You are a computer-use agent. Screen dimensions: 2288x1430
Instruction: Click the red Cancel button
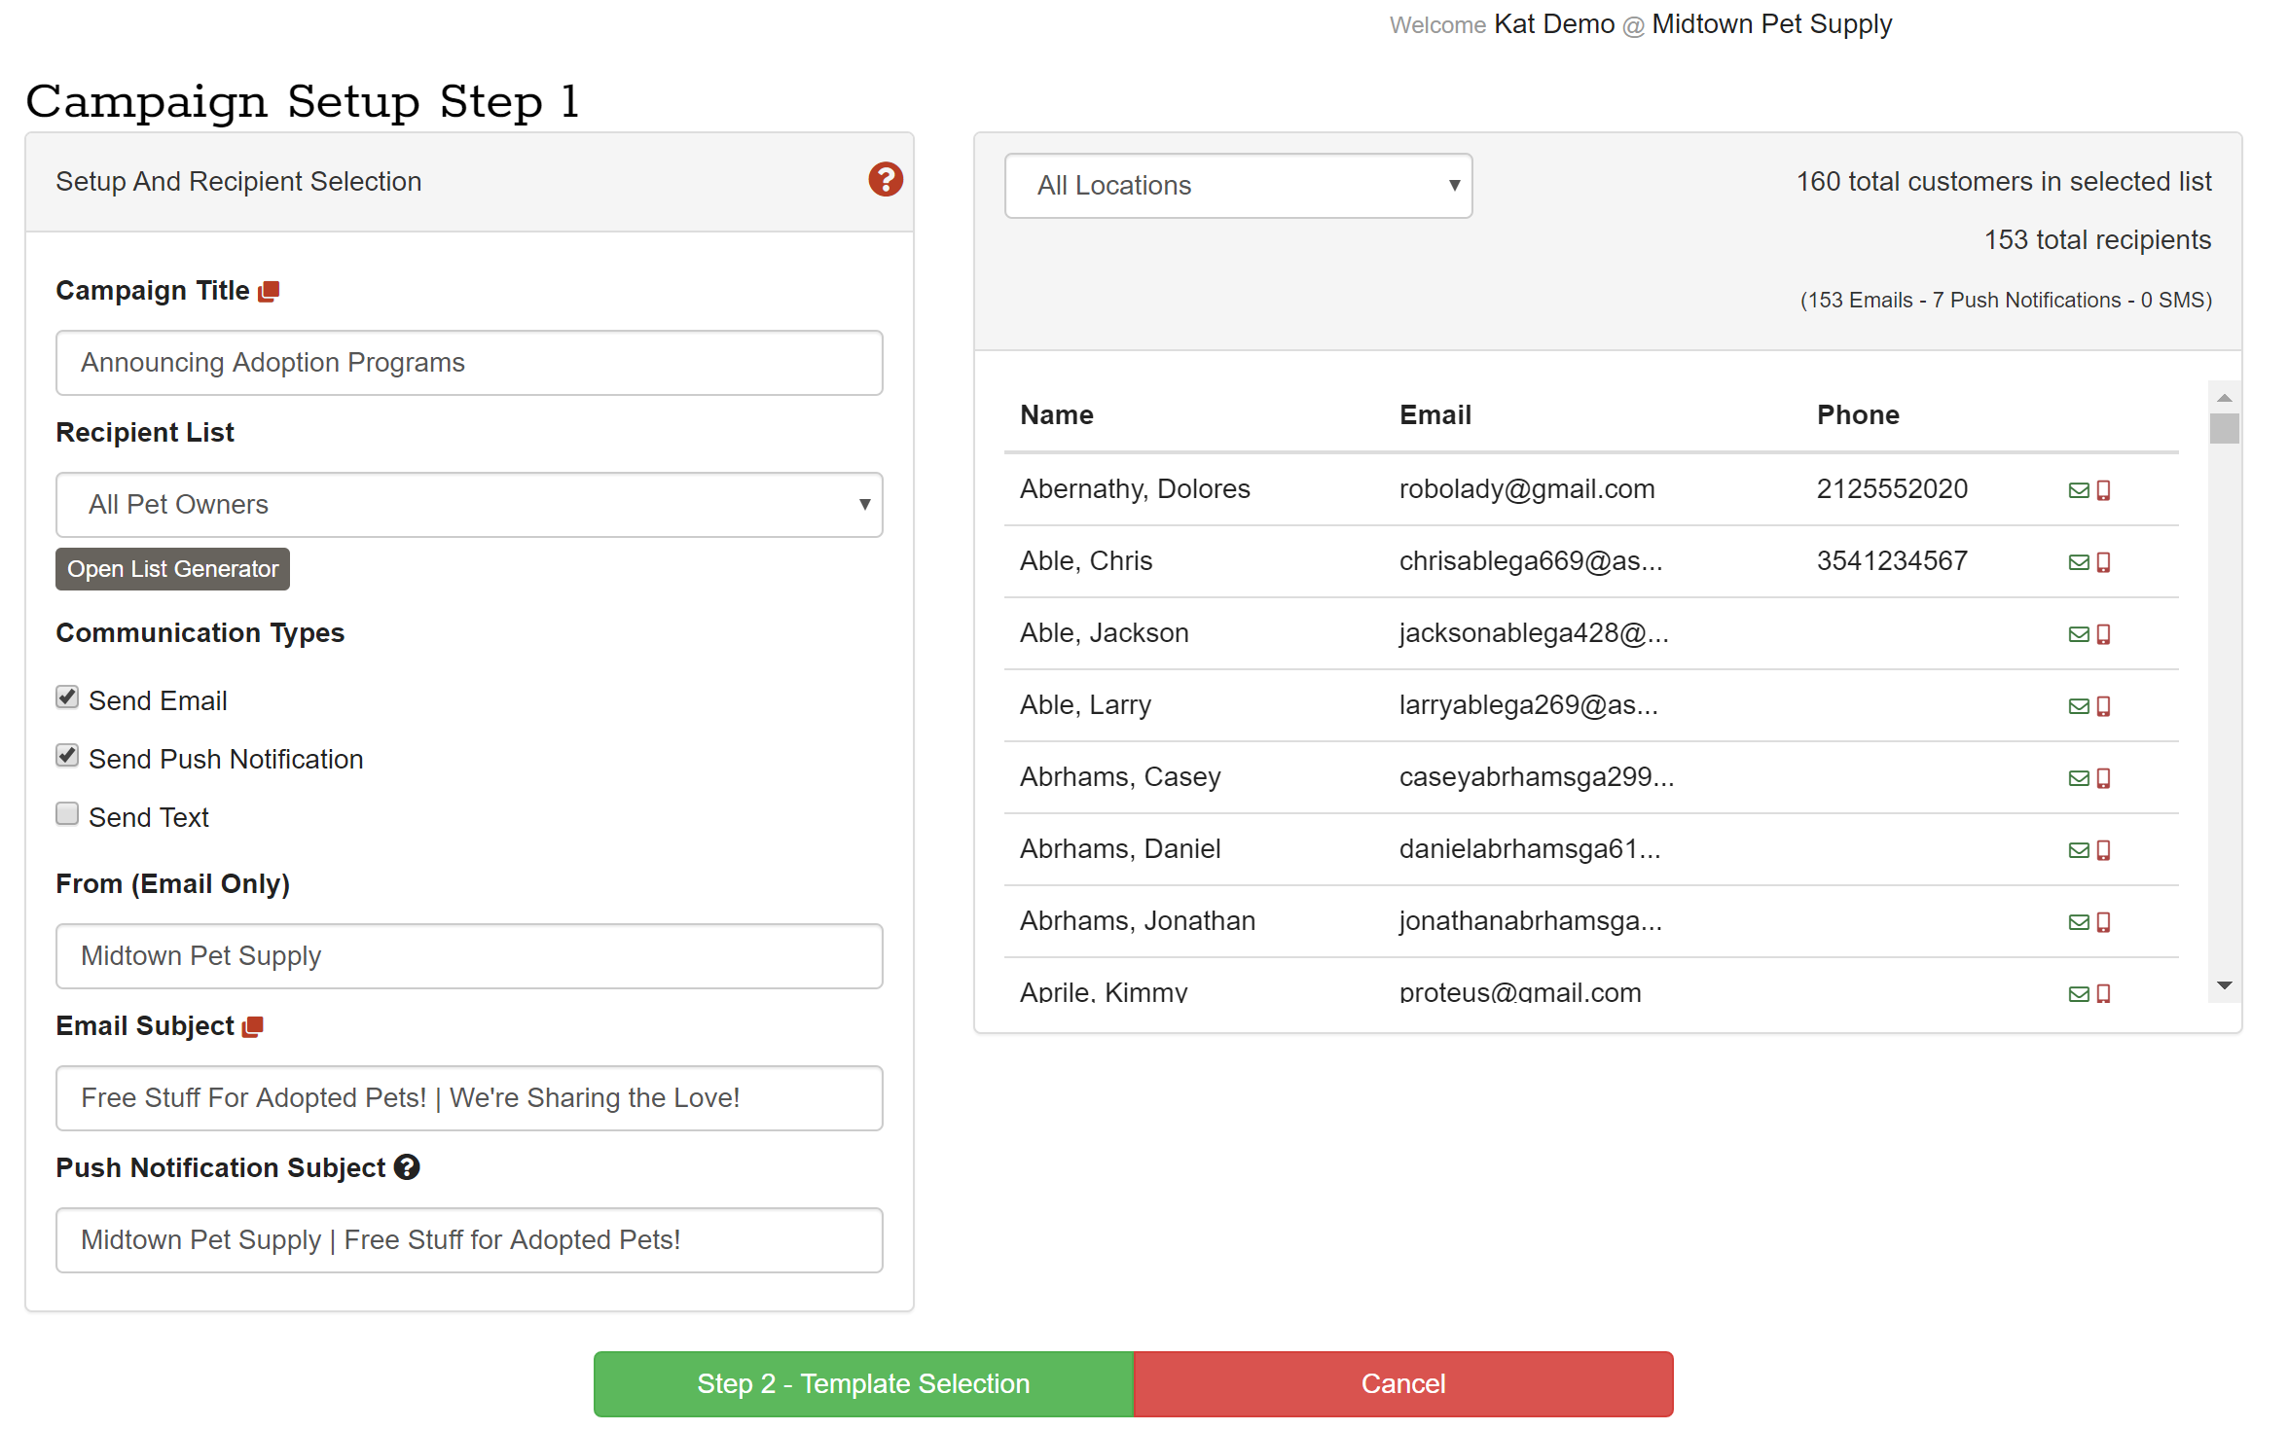point(1402,1383)
